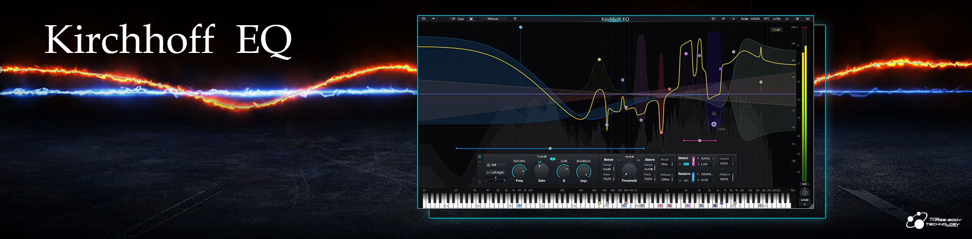This screenshot has height=239, width=972.
Task: Toggle the Detect Free pink button
Action: pos(693,161)
